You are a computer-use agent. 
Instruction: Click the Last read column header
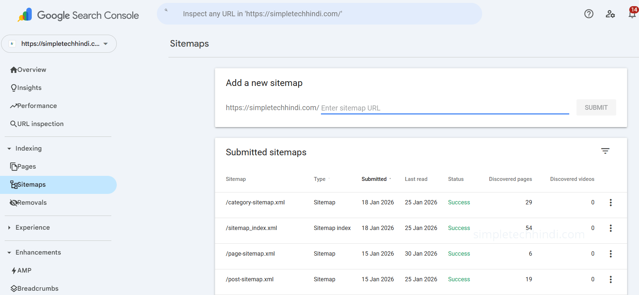416,179
